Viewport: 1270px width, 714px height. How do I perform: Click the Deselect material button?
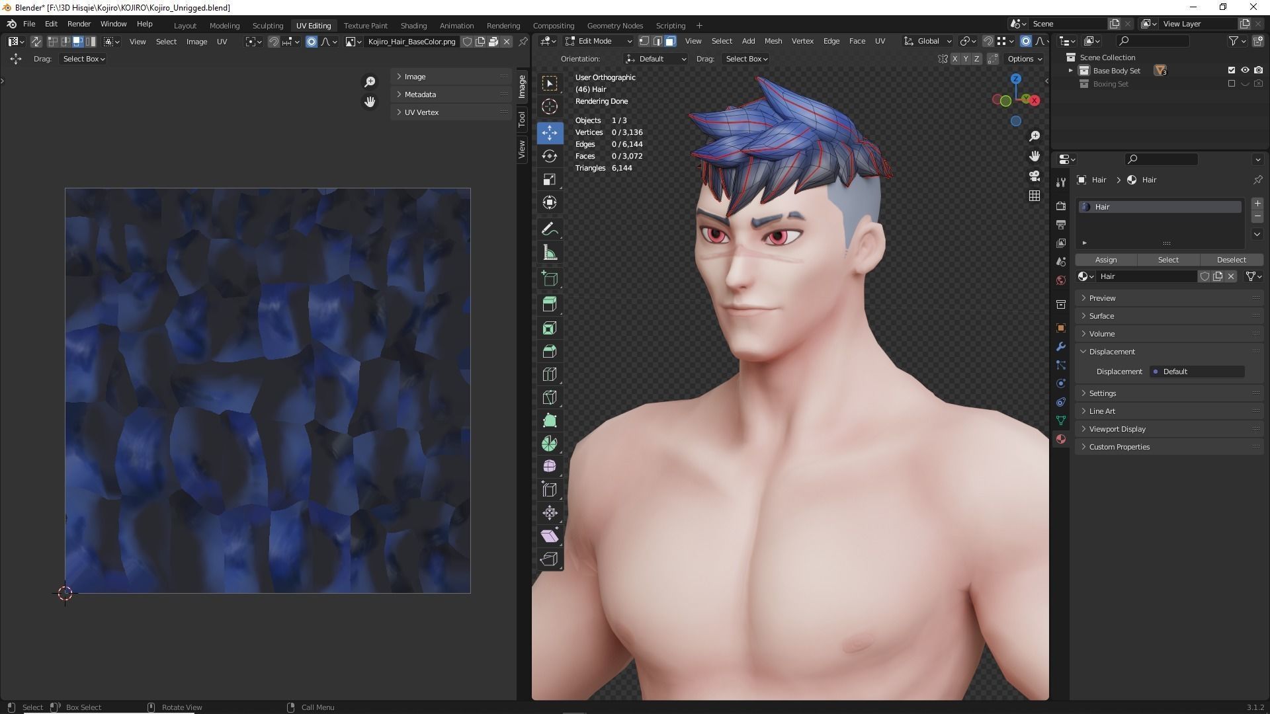tap(1231, 260)
